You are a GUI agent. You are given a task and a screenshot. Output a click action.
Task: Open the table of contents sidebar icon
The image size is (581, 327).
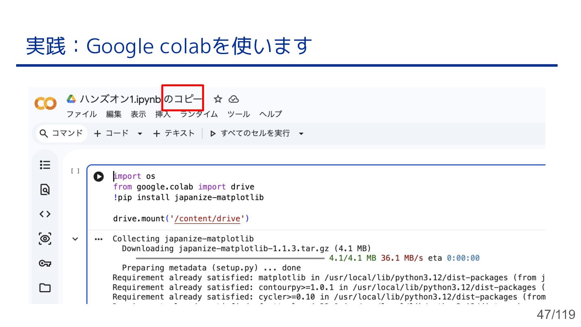[45, 165]
